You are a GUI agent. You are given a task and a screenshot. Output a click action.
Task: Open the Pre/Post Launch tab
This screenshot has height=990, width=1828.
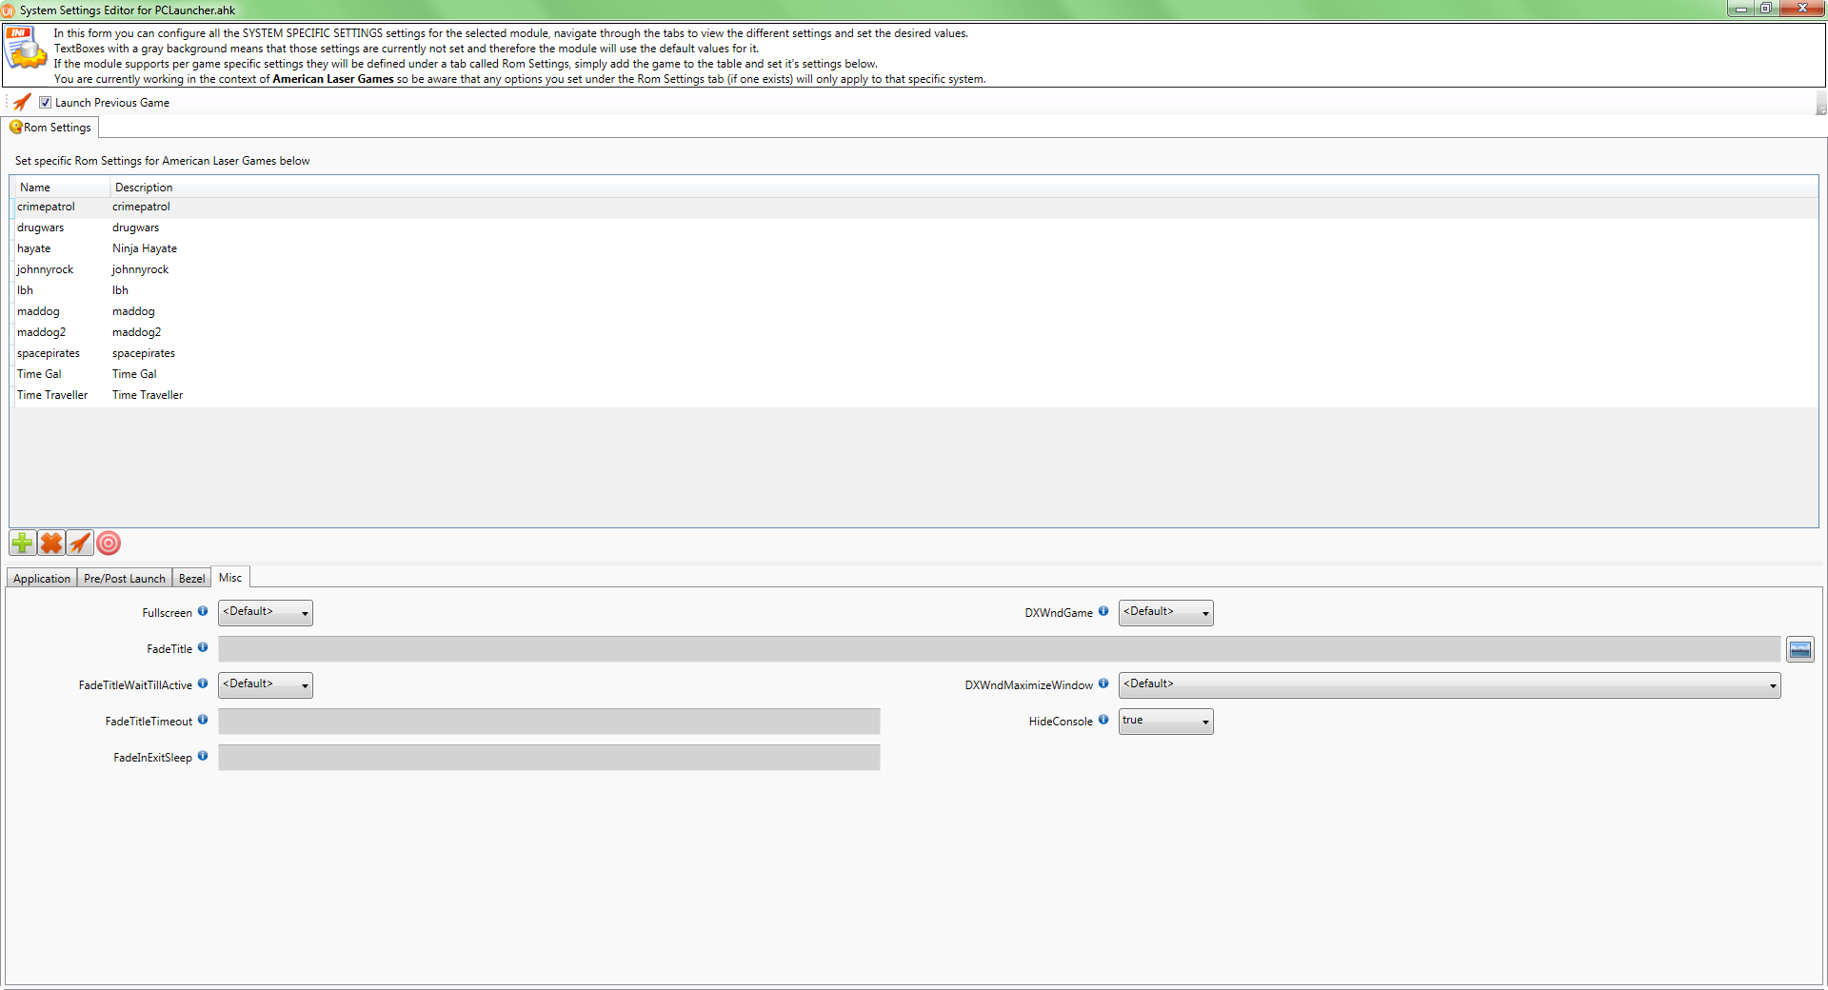[x=124, y=579]
